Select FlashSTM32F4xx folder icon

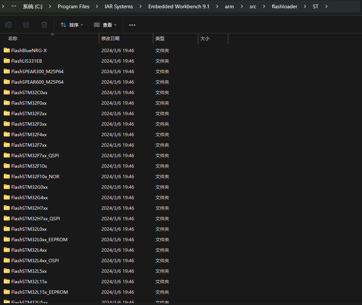(x=7, y=134)
